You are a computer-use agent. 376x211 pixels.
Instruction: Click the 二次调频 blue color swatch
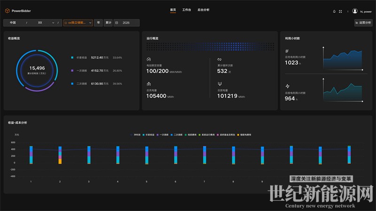(72, 83)
